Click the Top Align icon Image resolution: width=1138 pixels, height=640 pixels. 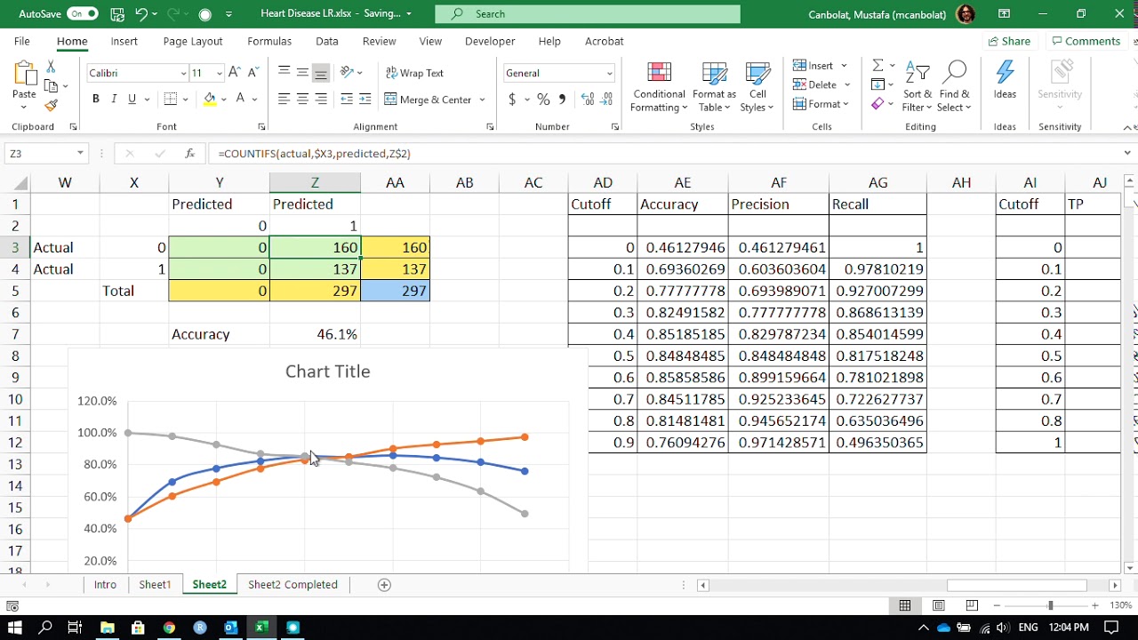click(284, 73)
